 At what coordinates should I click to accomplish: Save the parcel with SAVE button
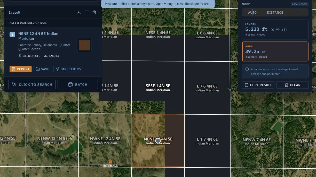point(43,69)
